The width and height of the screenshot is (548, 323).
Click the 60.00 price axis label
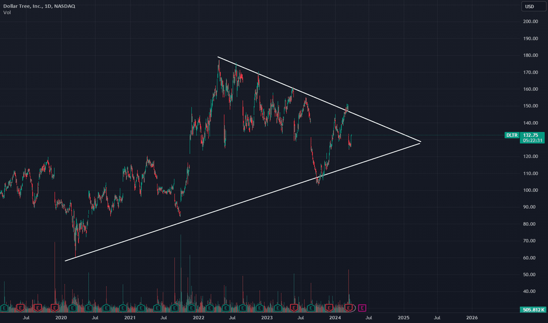[529, 258]
